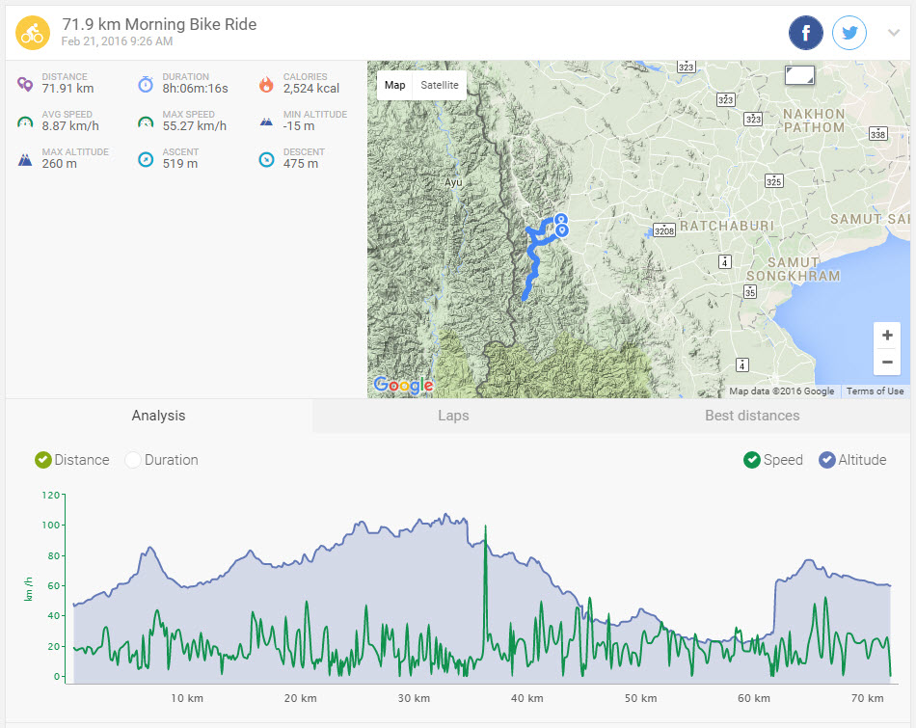The image size is (916, 728).
Task: Click the calories flame icon
Action: pos(266,84)
